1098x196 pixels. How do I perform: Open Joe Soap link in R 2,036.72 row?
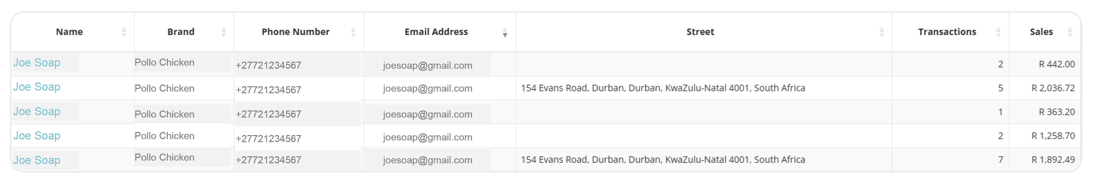tap(37, 87)
